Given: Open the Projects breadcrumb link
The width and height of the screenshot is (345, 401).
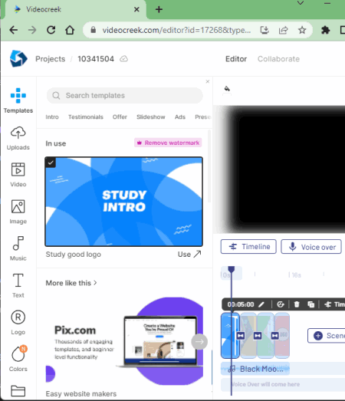Looking at the screenshot, I should click(x=50, y=59).
